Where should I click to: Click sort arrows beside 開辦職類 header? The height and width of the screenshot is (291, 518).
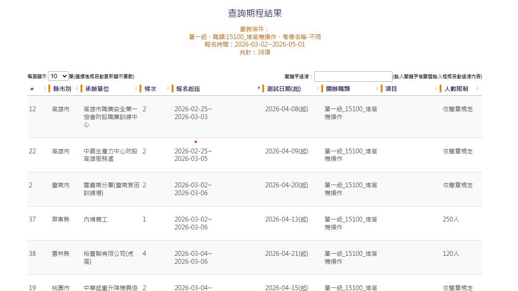point(377,89)
